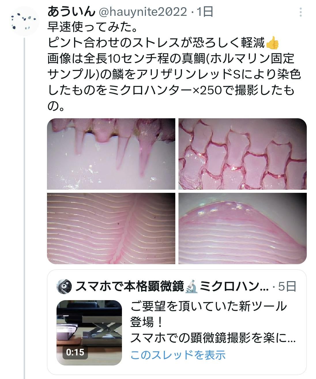316x379 pixels.
Task: Tap the thumbs-up emoji in tweet
Action: pyautogui.click(x=272, y=43)
